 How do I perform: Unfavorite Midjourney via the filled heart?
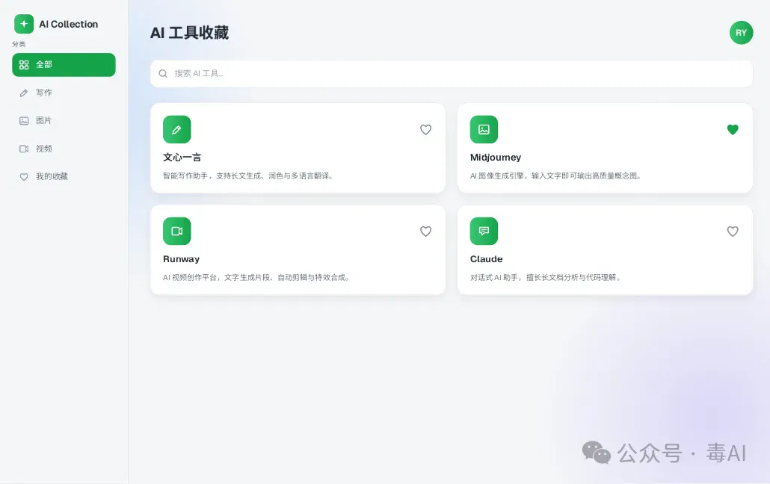coord(733,130)
